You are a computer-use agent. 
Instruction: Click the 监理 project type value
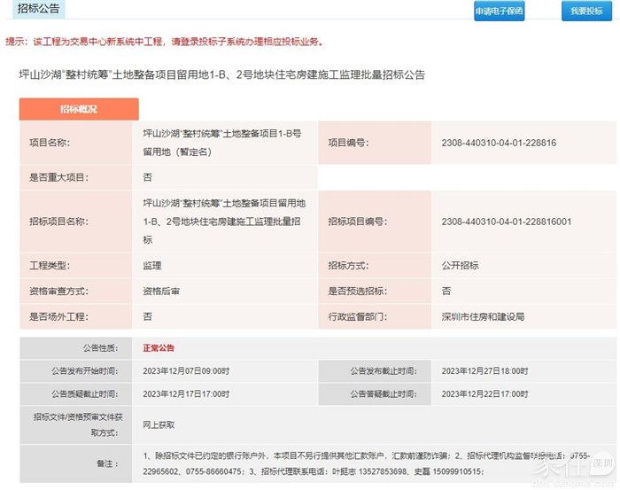(x=152, y=265)
